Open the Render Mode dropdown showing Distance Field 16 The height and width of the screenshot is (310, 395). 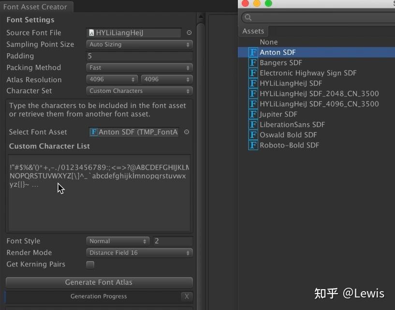(x=139, y=252)
